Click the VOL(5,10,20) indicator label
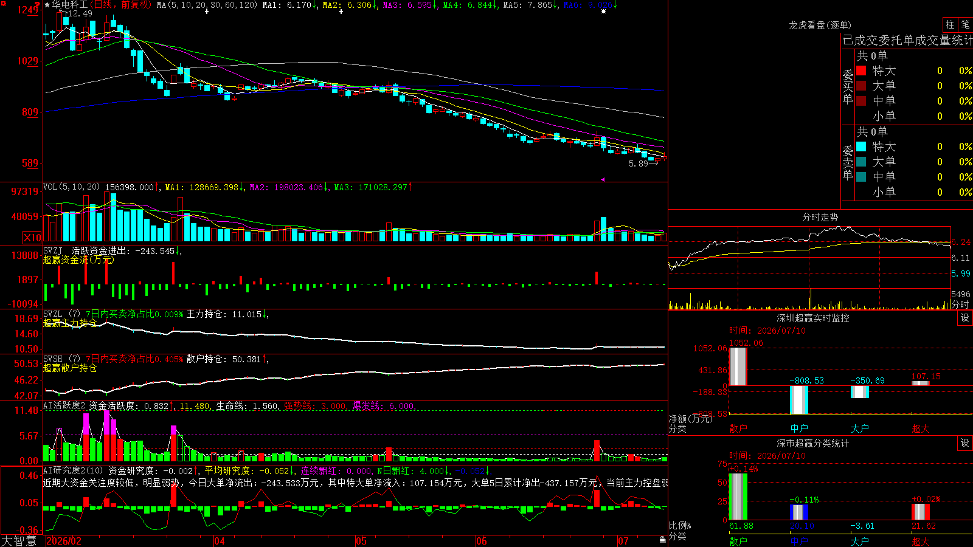The width and height of the screenshot is (973, 547). (72, 187)
